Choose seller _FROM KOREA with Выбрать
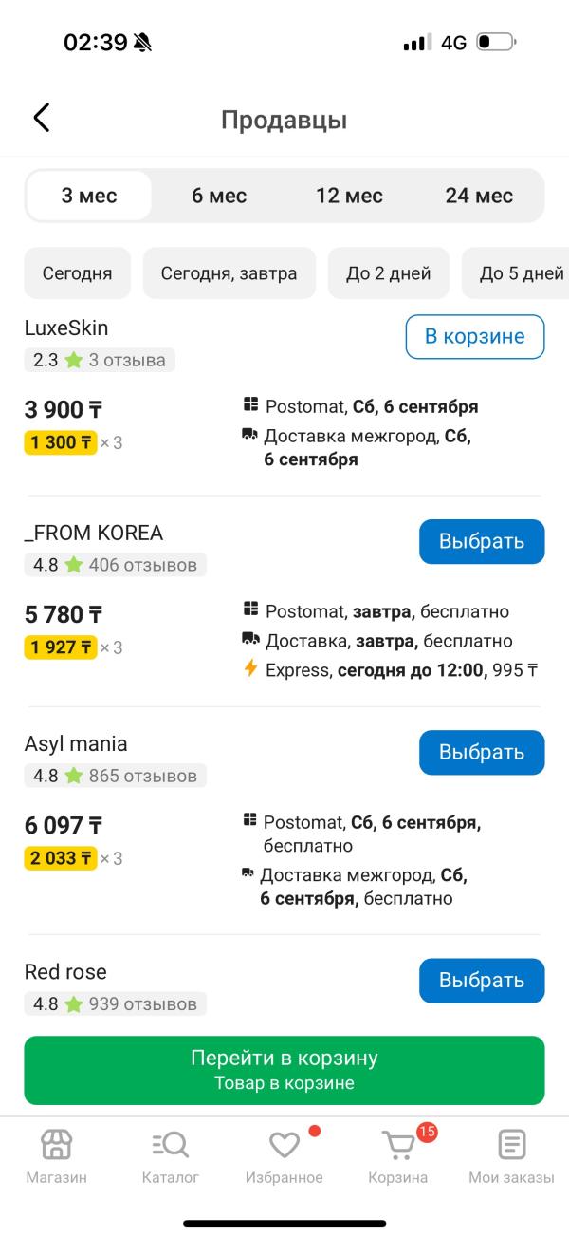This screenshot has width=569, height=1237. pyautogui.click(x=482, y=541)
